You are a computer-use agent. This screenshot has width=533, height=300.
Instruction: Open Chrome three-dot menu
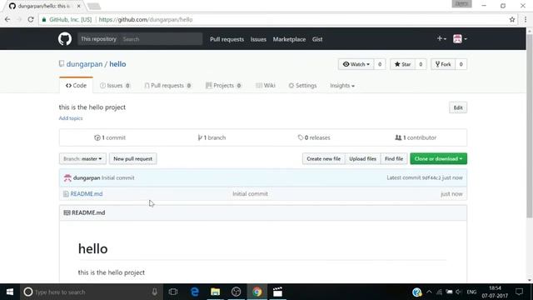(x=526, y=20)
